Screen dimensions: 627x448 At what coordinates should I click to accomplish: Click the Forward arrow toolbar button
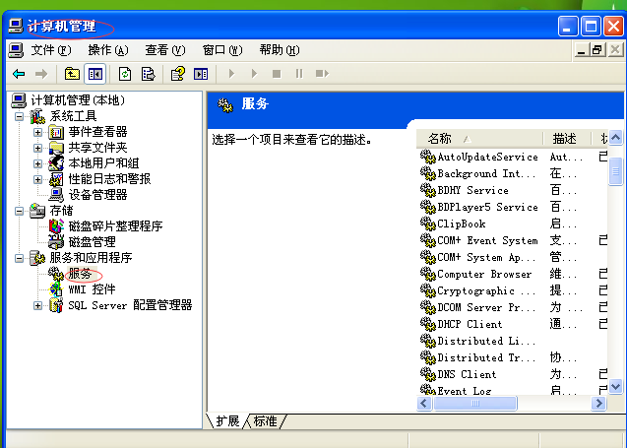click(x=41, y=74)
